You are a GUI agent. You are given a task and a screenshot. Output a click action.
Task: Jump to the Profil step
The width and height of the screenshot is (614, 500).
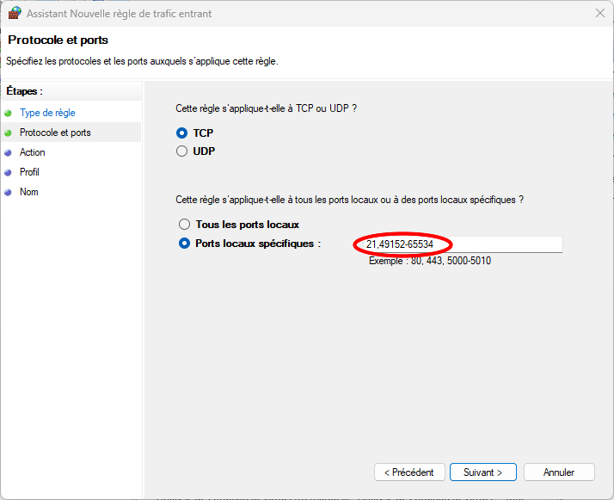[29, 172]
